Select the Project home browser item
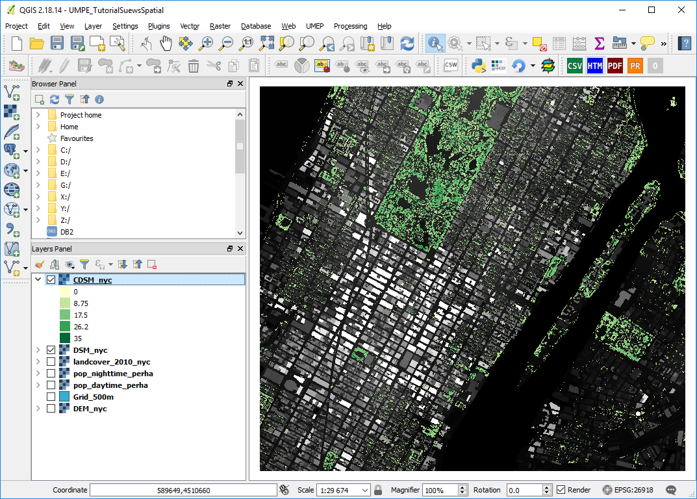 (x=81, y=115)
